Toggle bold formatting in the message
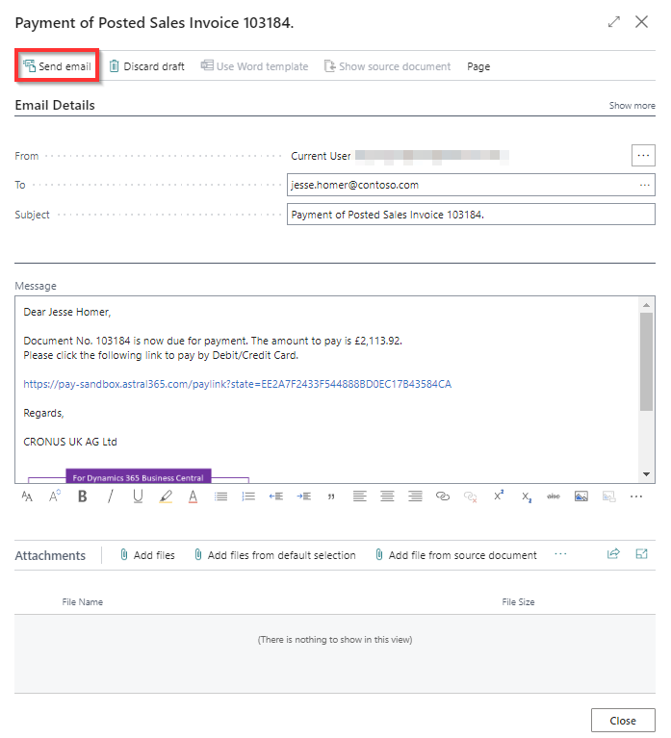The height and width of the screenshot is (738, 671). (x=83, y=496)
